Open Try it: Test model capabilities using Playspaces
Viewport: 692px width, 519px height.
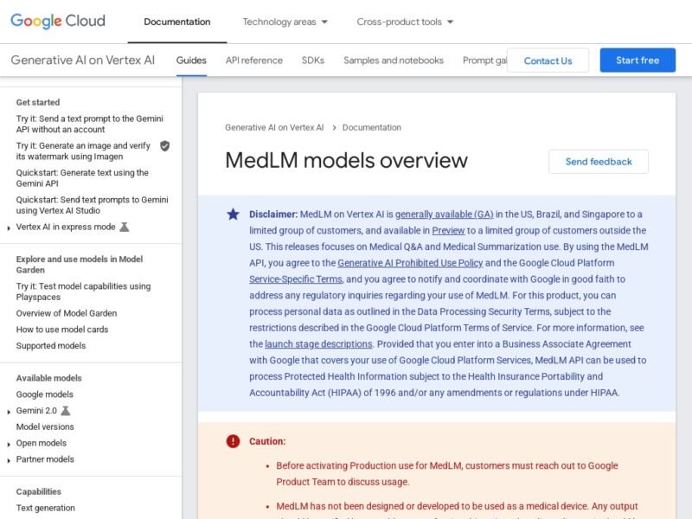(x=83, y=292)
